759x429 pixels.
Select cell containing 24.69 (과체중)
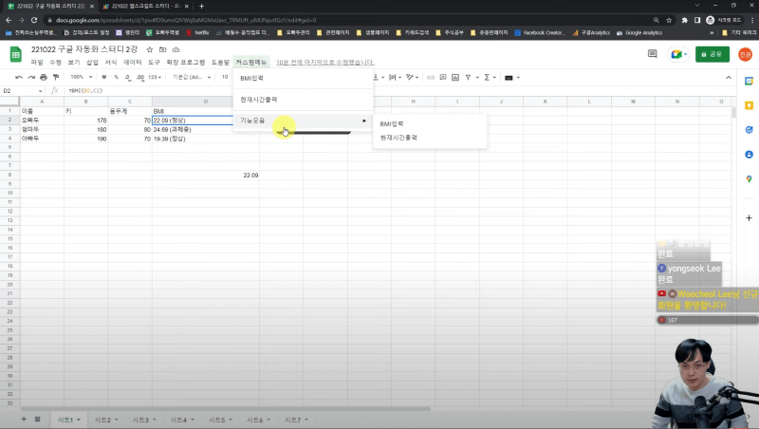point(205,130)
